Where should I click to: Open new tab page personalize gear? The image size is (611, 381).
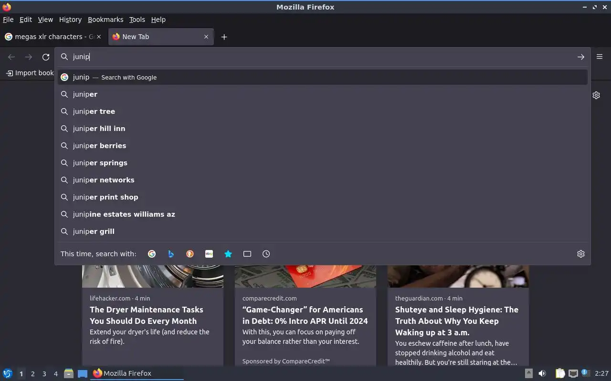tap(596, 95)
